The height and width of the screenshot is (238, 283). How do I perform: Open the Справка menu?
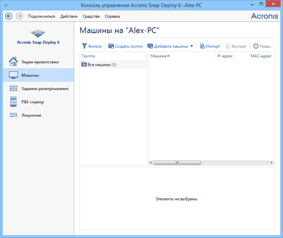(112, 16)
